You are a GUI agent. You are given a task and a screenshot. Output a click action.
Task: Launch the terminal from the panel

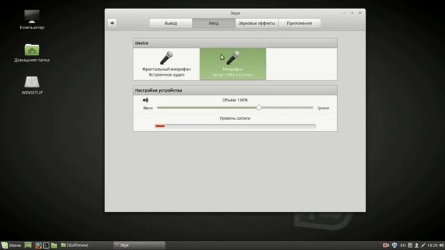coord(47,245)
